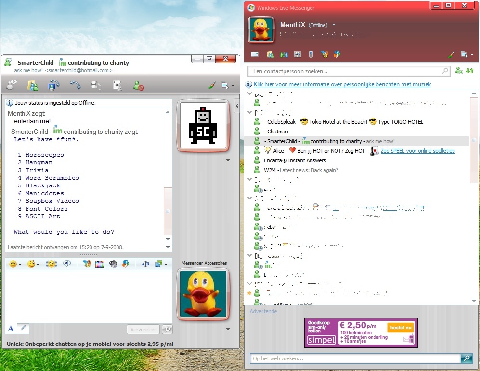Send a nudge to SmarterChild
This screenshot has width=480, height=371.
51,264
